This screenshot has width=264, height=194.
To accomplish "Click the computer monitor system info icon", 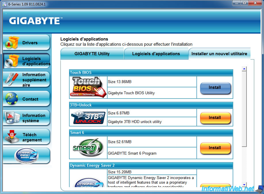I will [12, 118].
